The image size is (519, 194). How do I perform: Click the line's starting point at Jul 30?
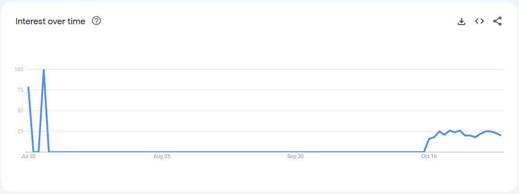coord(28,87)
